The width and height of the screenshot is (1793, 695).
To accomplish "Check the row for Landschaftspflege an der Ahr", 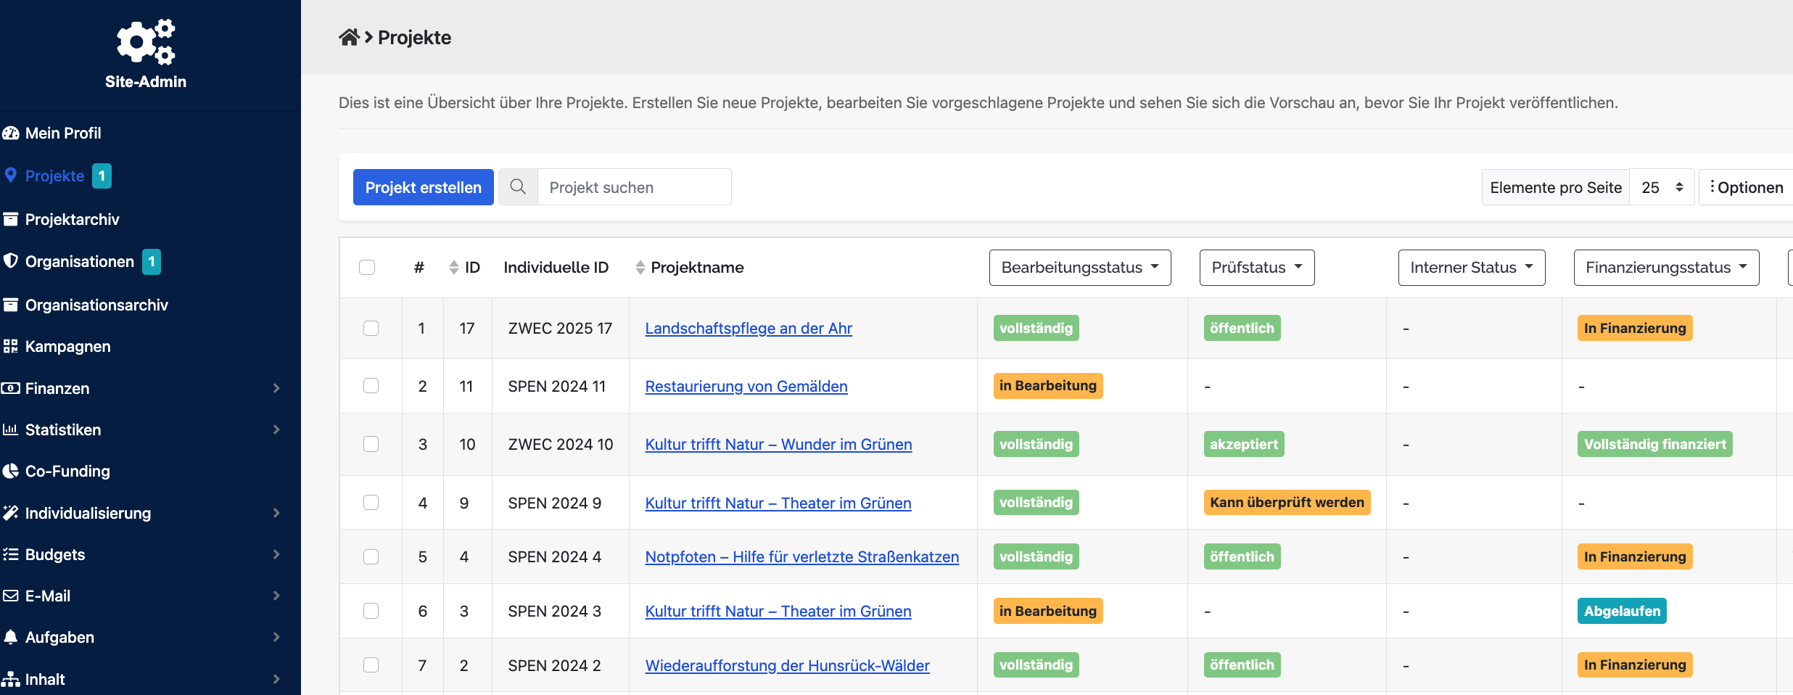I will 371,328.
